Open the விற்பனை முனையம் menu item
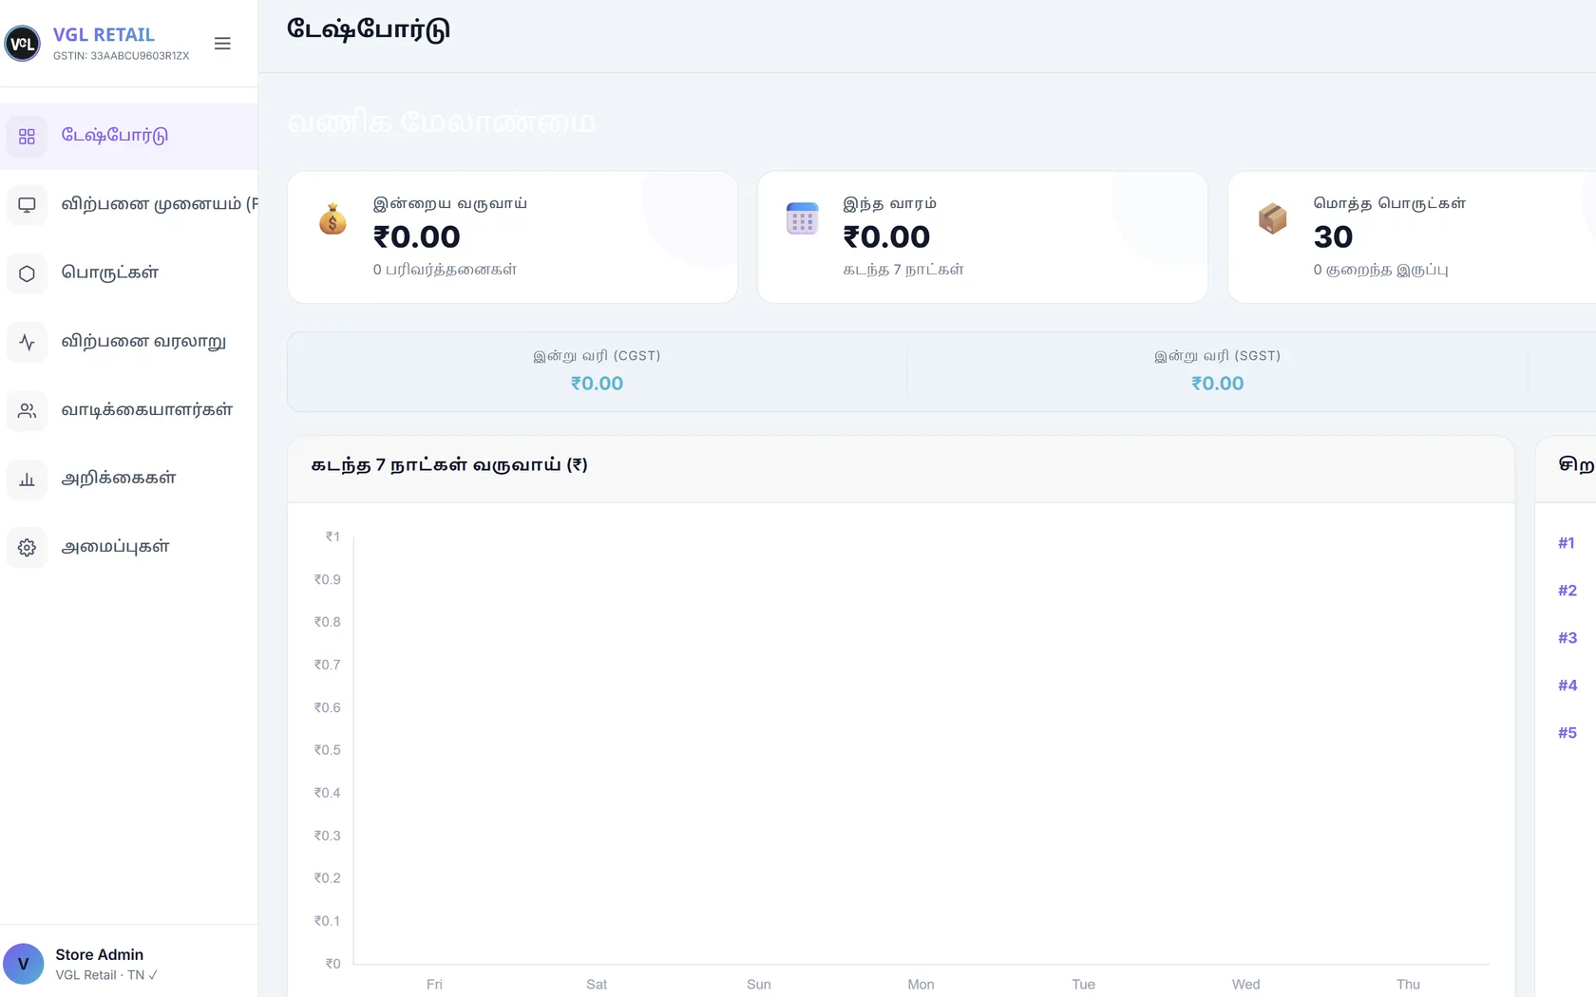The height and width of the screenshot is (997, 1596). (x=129, y=204)
